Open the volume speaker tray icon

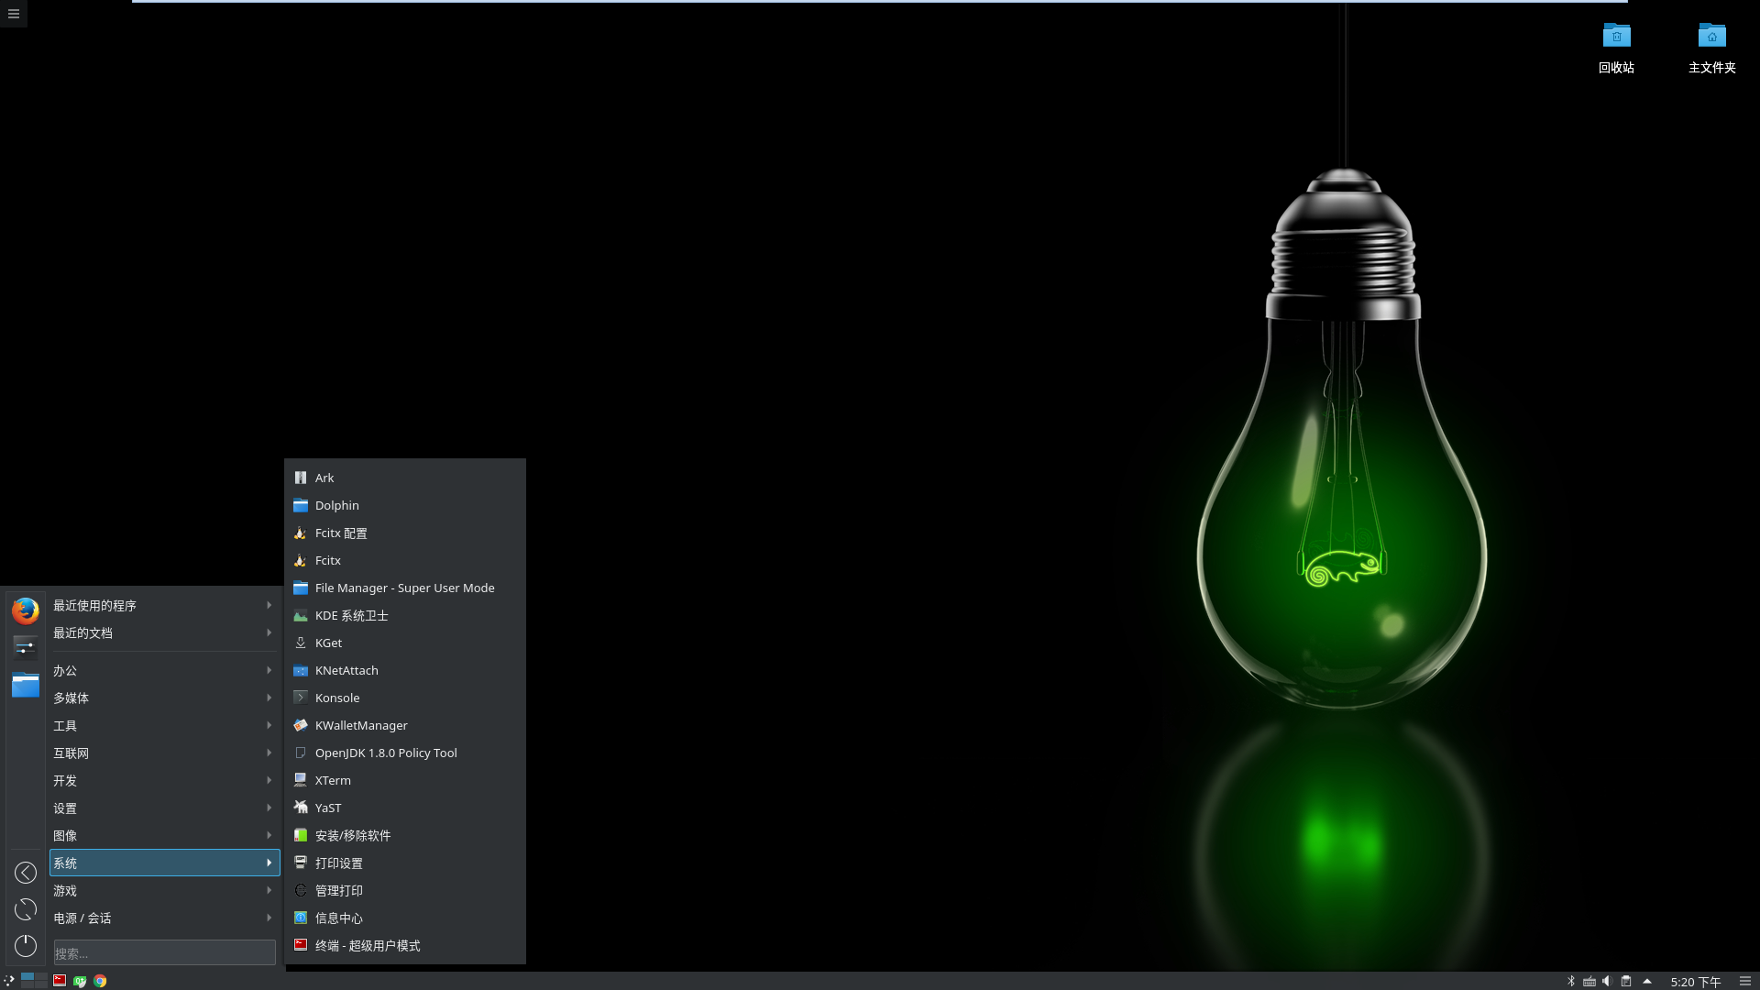[1607, 981]
